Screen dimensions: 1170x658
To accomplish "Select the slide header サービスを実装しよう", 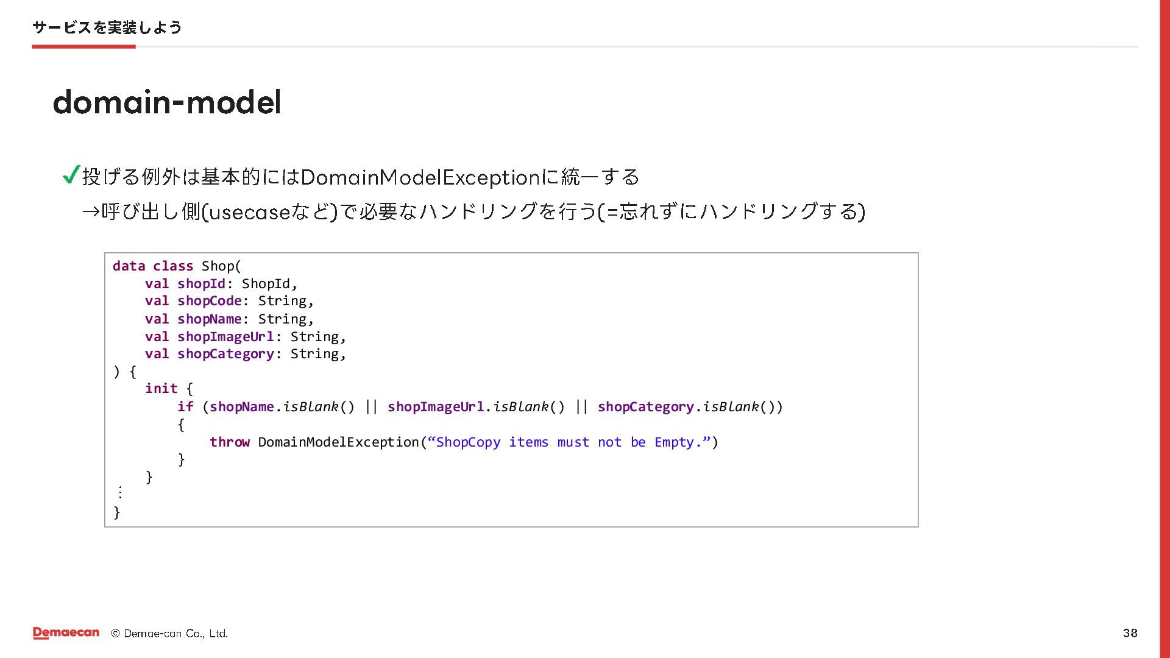I will 107,27.
